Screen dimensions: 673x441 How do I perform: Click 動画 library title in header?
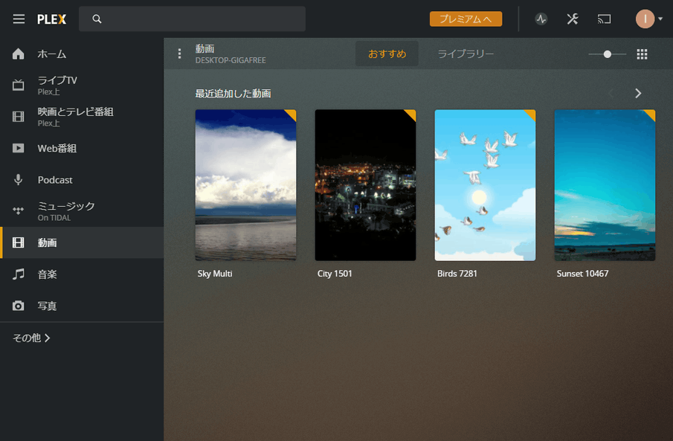205,48
